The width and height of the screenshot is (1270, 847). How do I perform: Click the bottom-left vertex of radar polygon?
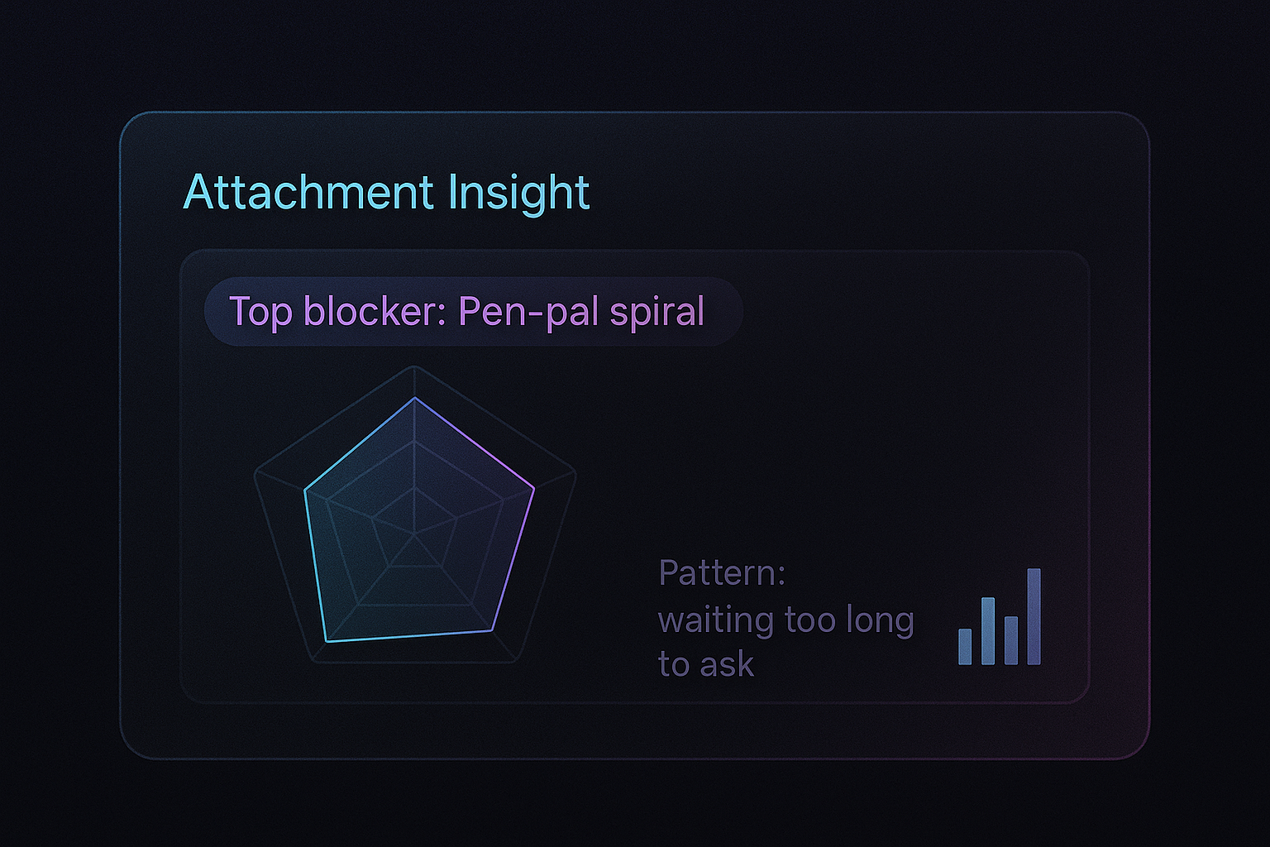tap(327, 641)
